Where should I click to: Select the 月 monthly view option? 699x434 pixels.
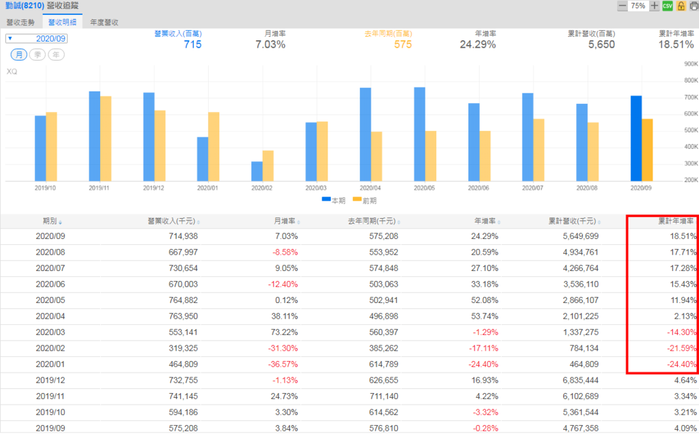(18, 55)
